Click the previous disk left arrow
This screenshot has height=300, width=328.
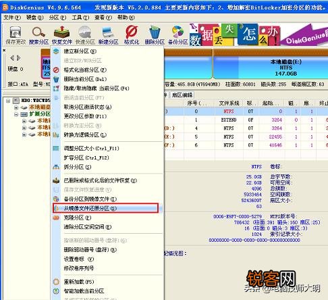point(12,58)
